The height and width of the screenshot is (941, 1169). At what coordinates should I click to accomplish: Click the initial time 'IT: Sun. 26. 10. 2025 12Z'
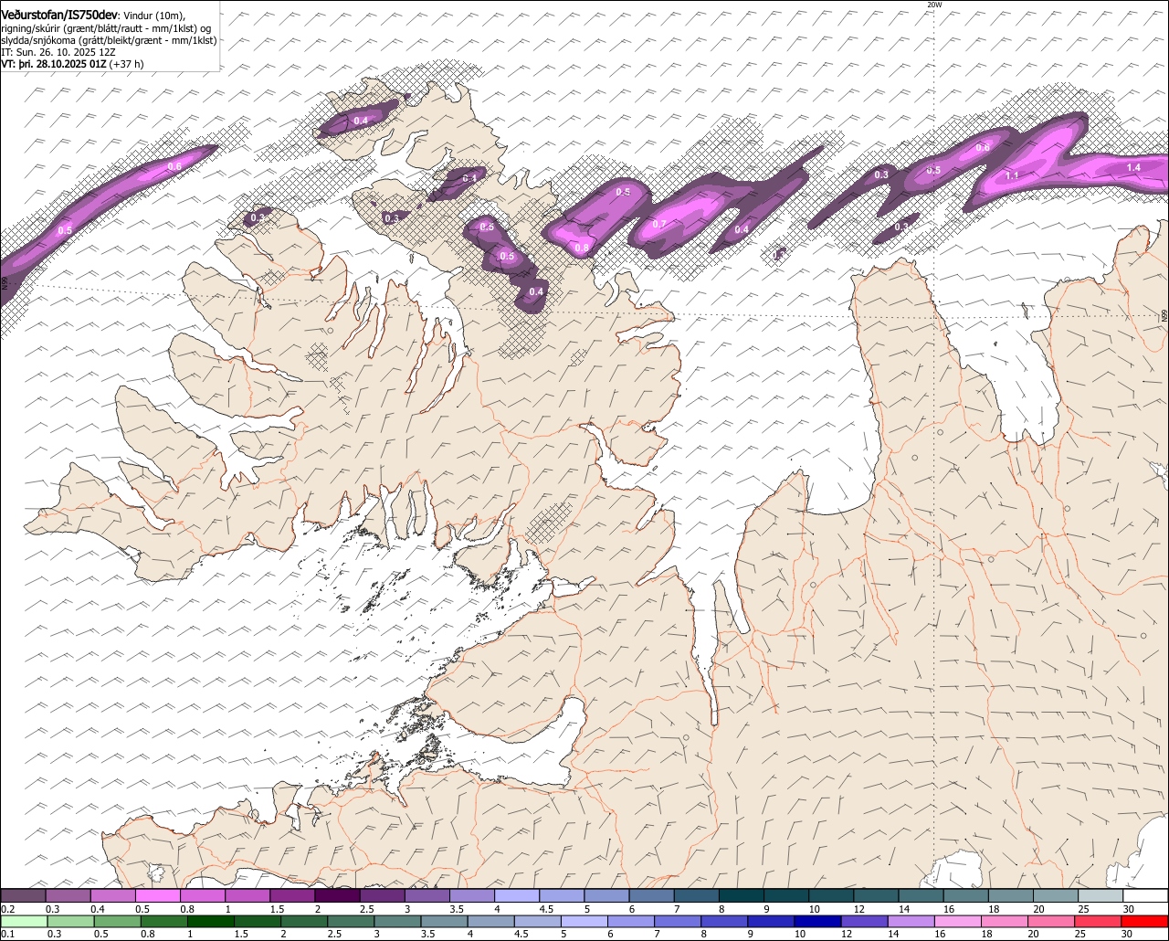58,52
